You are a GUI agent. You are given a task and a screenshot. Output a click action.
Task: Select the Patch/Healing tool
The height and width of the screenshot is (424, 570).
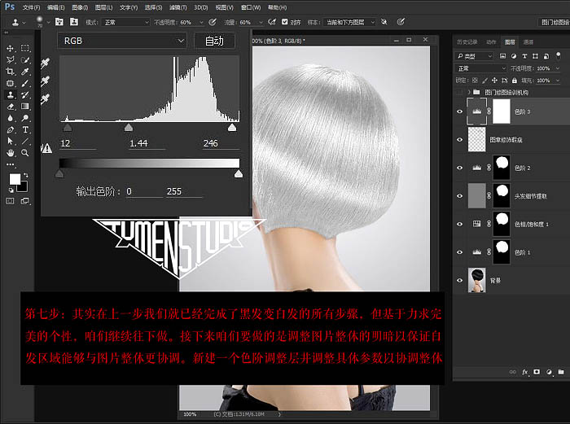point(10,83)
